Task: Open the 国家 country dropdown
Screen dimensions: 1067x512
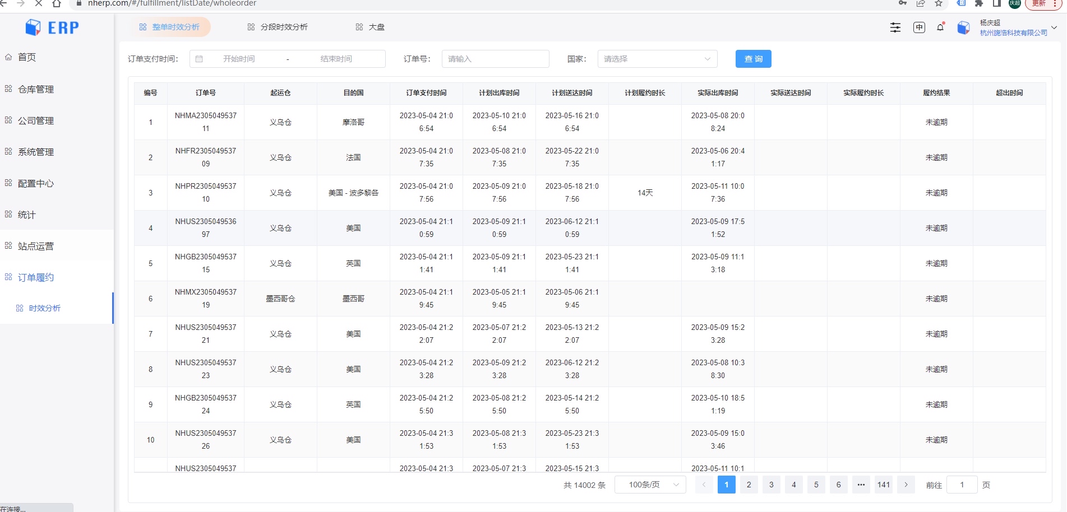Action: [658, 59]
